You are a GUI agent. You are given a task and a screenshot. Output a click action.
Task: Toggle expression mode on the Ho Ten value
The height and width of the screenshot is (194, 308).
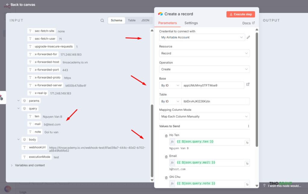pyautogui.click(x=247, y=142)
